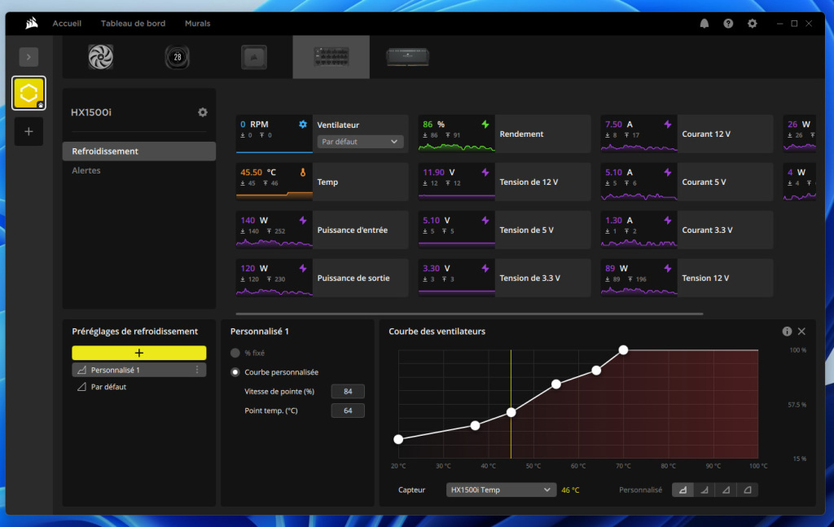
Task: Activate the second Personnalisé curve preset button
Action: point(705,490)
